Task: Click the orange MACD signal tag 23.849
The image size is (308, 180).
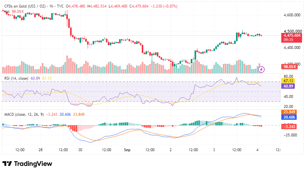Action: [x=289, y=112]
